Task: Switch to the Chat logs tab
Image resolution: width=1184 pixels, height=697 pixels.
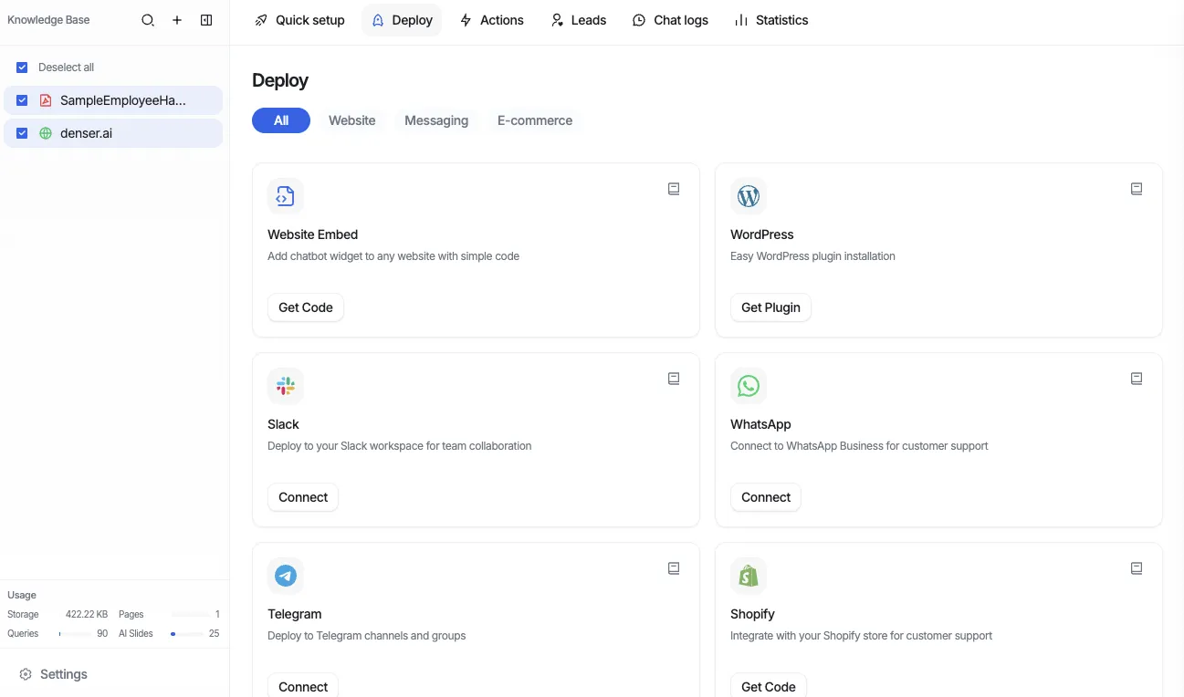Action: click(670, 19)
